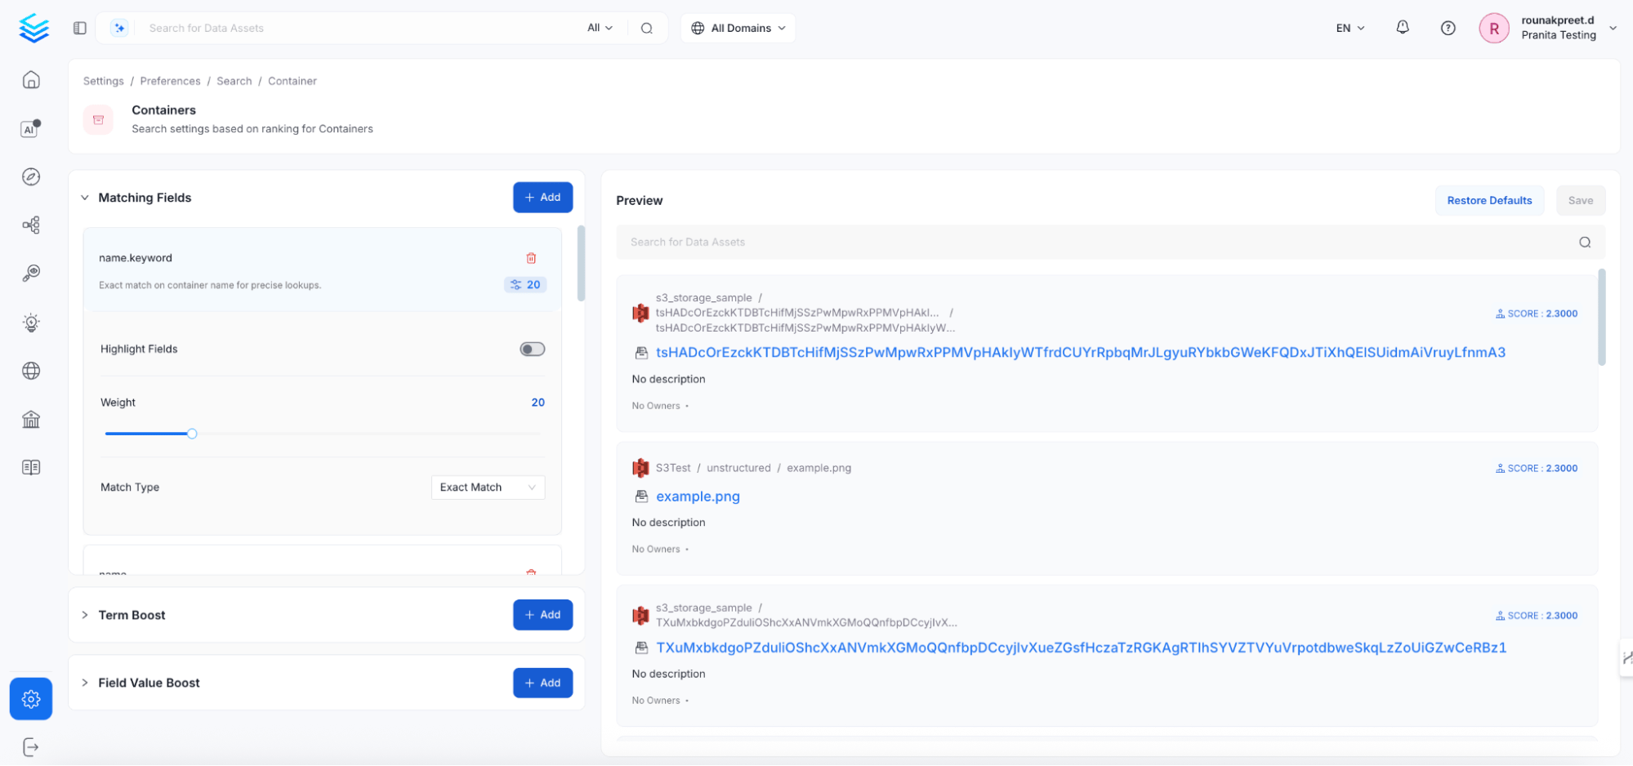Open Explore compass icon in sidebar
Viewport: 1633px width, 766px height.
[31, 176]
